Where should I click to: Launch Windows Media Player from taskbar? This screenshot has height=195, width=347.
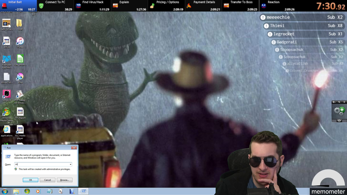38,191
